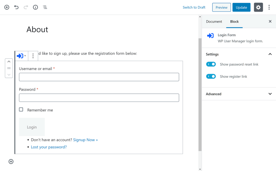Click the Redo arrow in the toolbar
The width and height of the screenshot is (276, 171).
click(x=26, y=7)
